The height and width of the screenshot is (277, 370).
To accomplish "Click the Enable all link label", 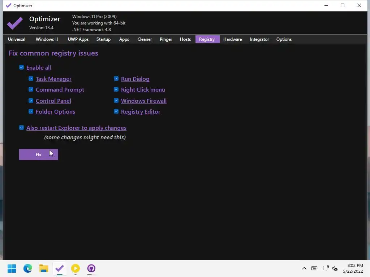I will (x=38, y=68).
